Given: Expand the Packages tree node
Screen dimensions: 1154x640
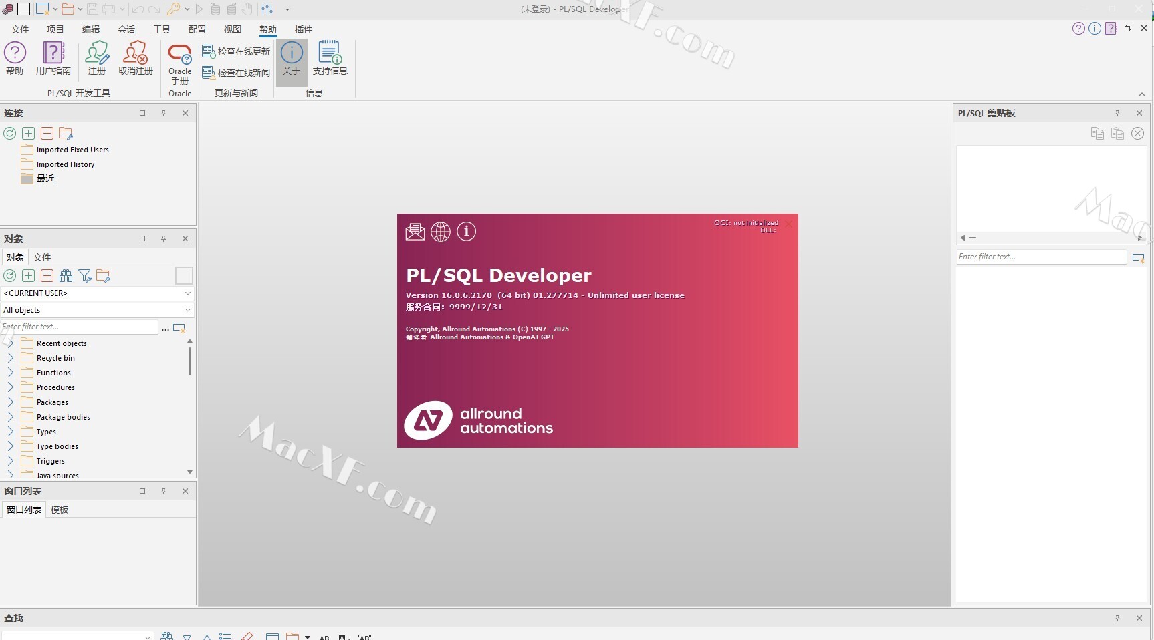Looking at the screenshot, I should (x=11, y=402).
